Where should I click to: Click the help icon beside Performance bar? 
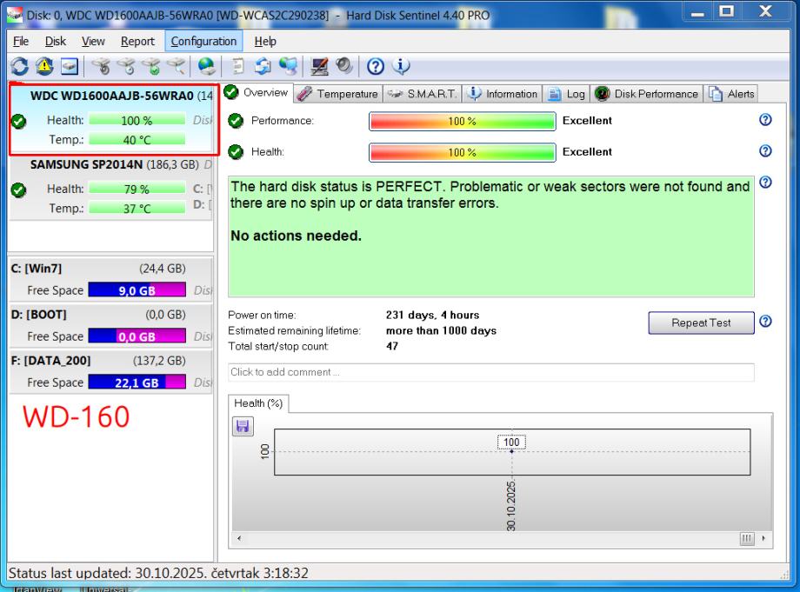tap(765, 120)
